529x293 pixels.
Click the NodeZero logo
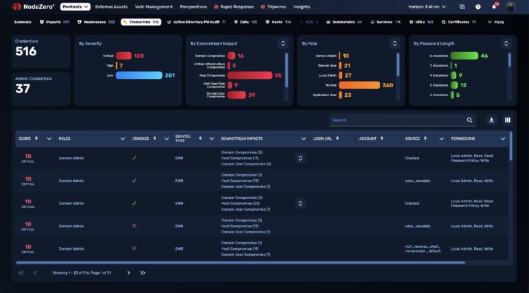pyautogui.click(x=33, y=6)
